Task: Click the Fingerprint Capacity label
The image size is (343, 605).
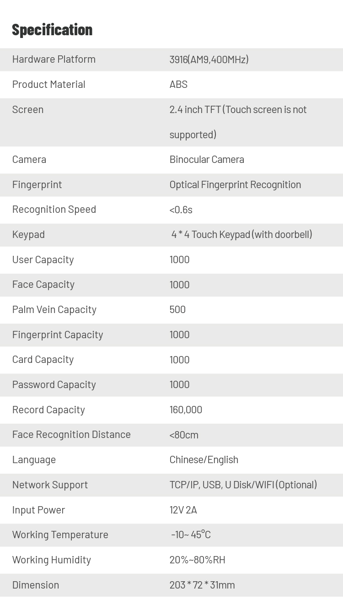Action: pyautogui.click(x=58, y=335)
